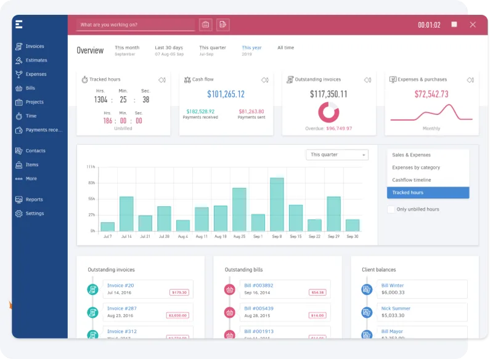Stop the running timer
This screenshot has width=493, height=359.
(454, 25)
